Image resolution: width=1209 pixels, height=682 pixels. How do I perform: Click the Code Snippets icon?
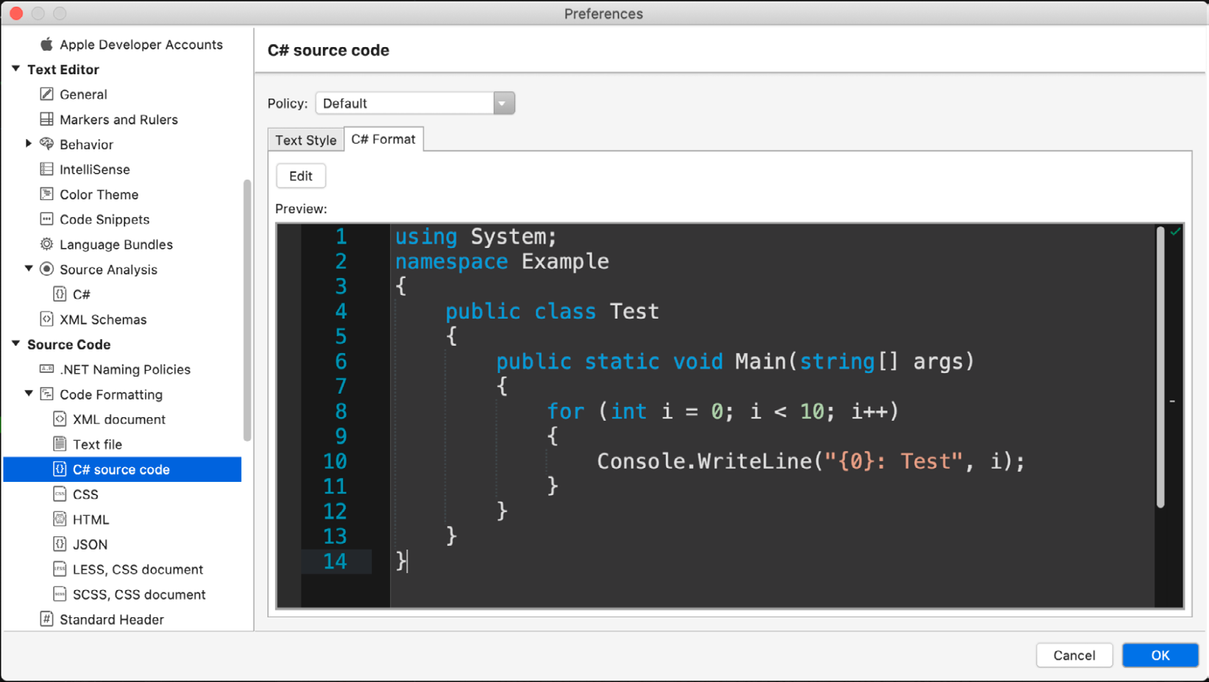pos(46,219)
